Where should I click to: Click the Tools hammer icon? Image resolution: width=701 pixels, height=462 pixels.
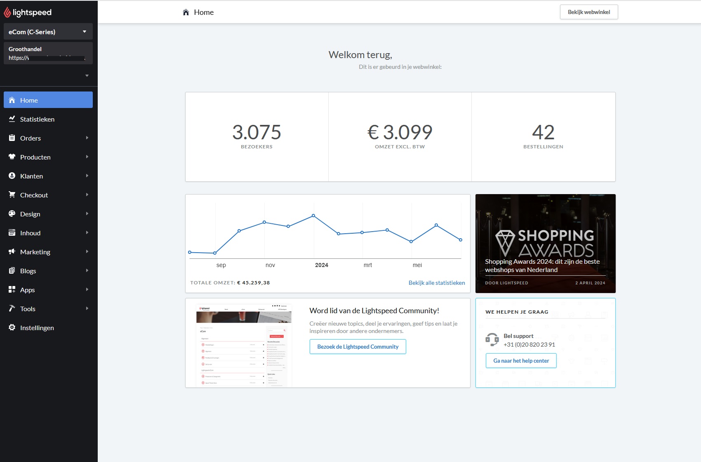pyautogui.click(x=12, y=309)
